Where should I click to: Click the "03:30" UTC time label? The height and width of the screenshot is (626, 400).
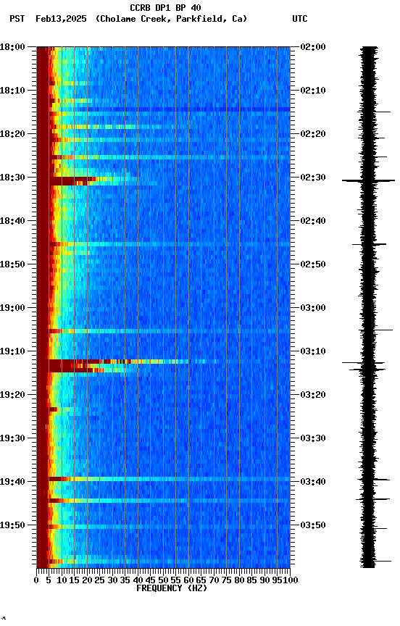click(x=313, y=438)
